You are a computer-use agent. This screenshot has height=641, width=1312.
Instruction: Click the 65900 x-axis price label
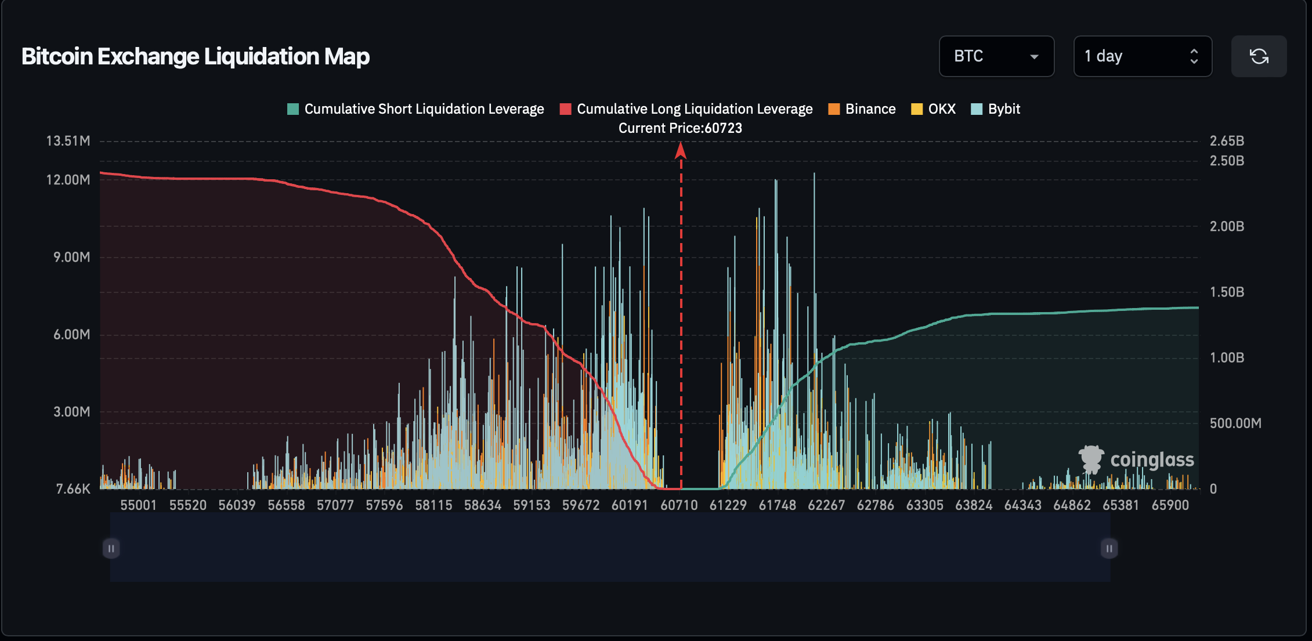pyautogui.click(x=1170, y=505)
